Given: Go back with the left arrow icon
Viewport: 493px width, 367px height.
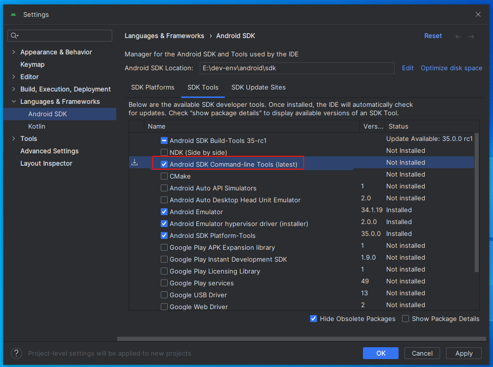Looking at the screenshot, I should (458, 37).
